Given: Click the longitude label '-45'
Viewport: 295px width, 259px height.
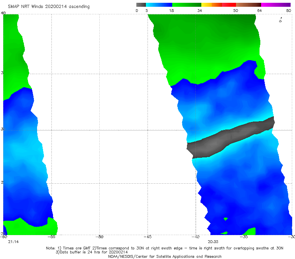Looking at the screenshot, I should (x=147, y=237).
